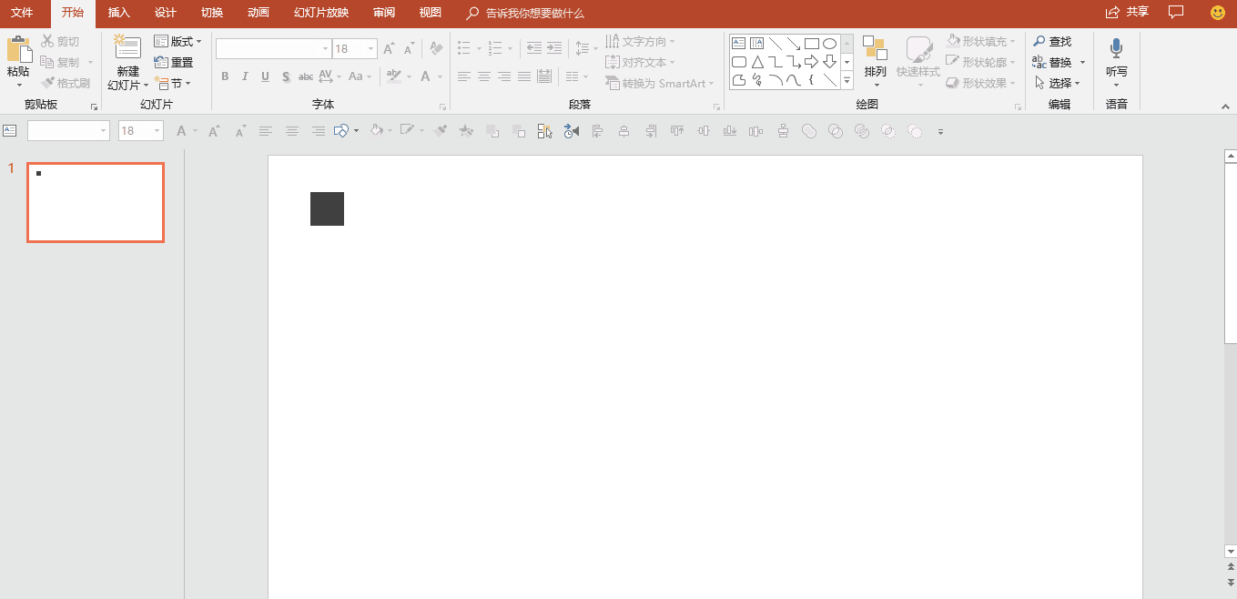Expand the shapes gallery with the More arrow
The height and width of the screenshot is (599, 1237).
tap(847, 81)
